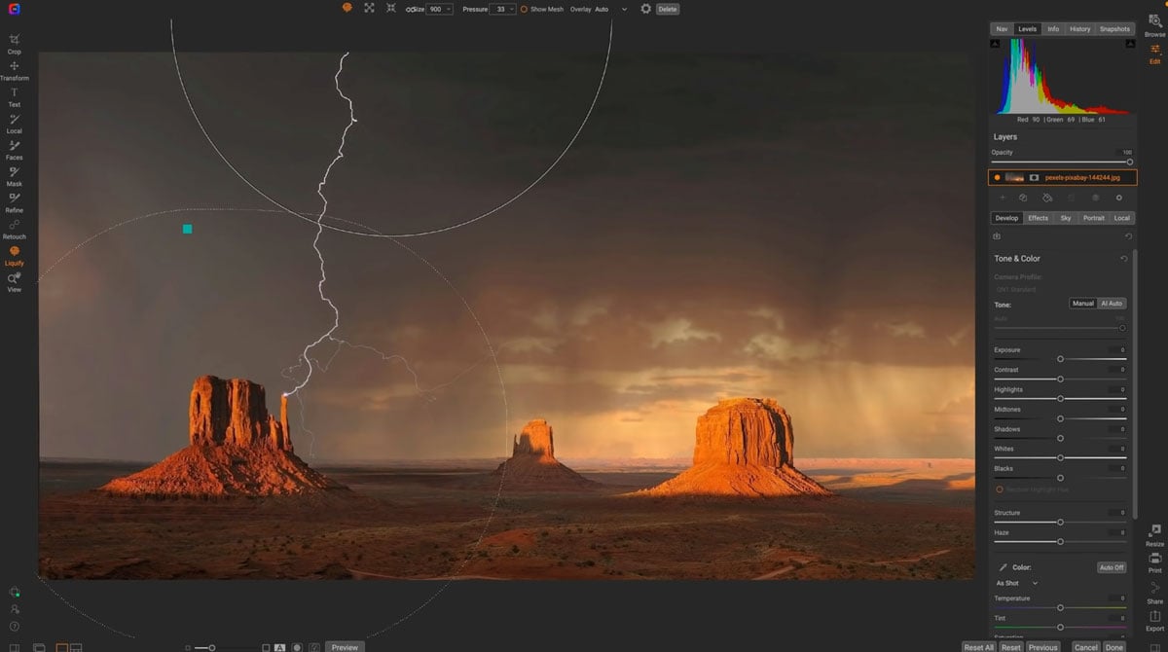Switch to the History tab

point(1079,29)
